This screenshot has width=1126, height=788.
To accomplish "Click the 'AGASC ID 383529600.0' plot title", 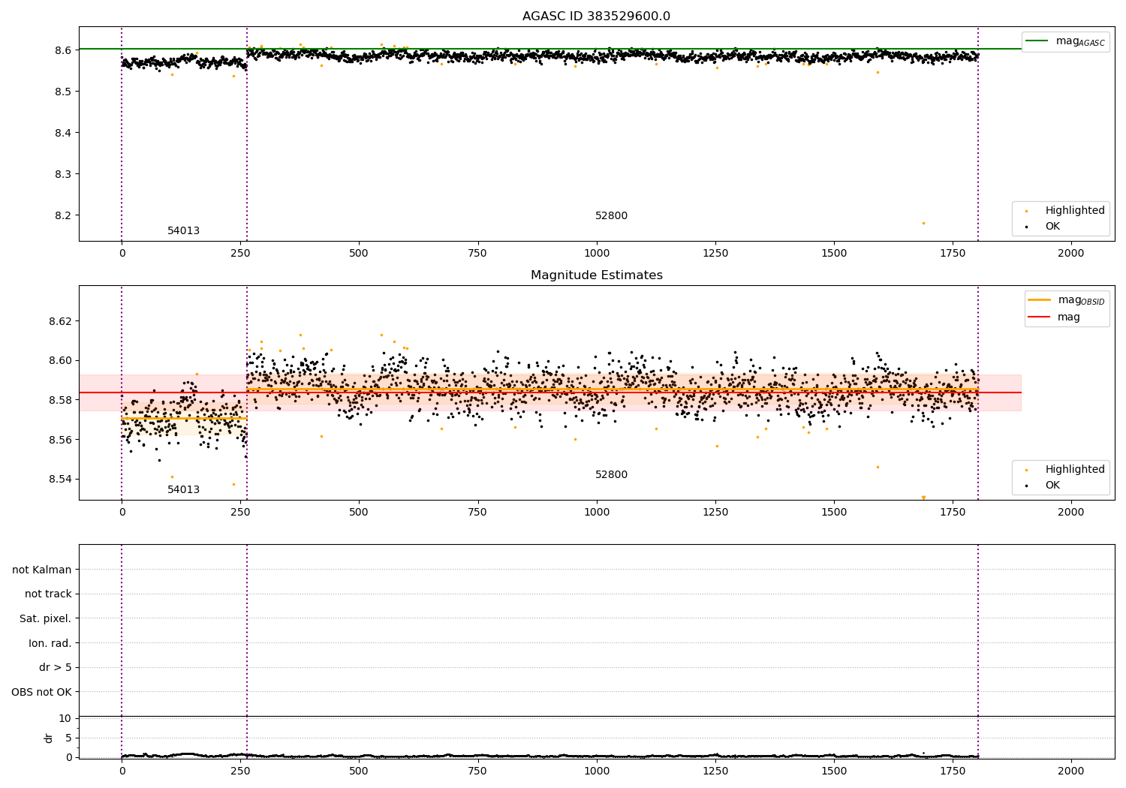I will click(x=597, y=17).
